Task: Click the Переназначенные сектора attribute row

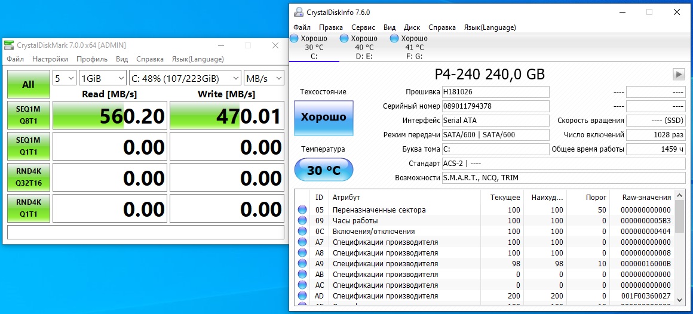Action: [x=485, y=210]
